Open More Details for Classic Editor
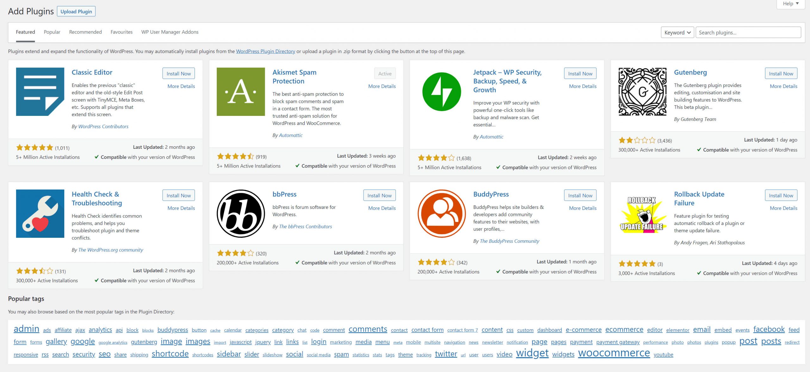The height and width of the screenshot is (372, 810). 181,86
